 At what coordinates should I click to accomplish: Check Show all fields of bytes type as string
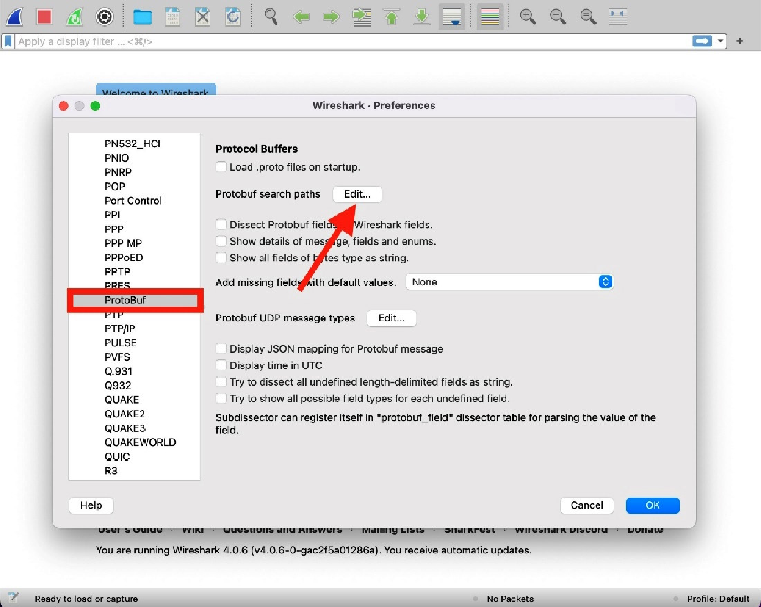pos(221,258)
